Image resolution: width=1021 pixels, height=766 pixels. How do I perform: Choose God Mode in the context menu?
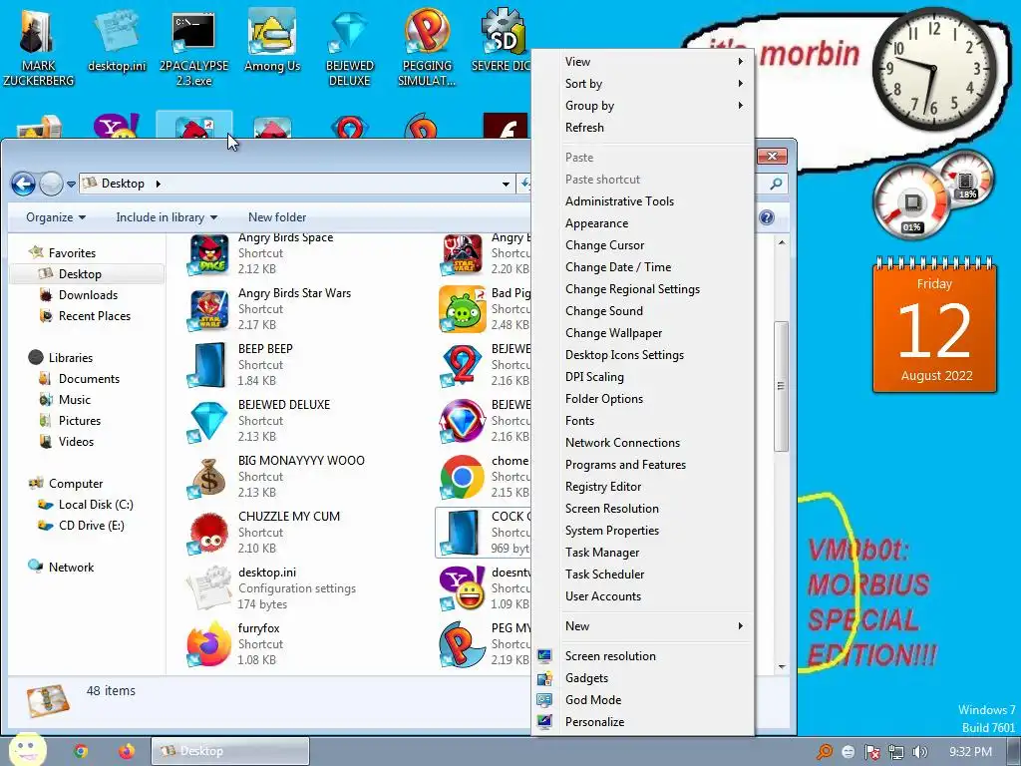click(x=643, y=700)
